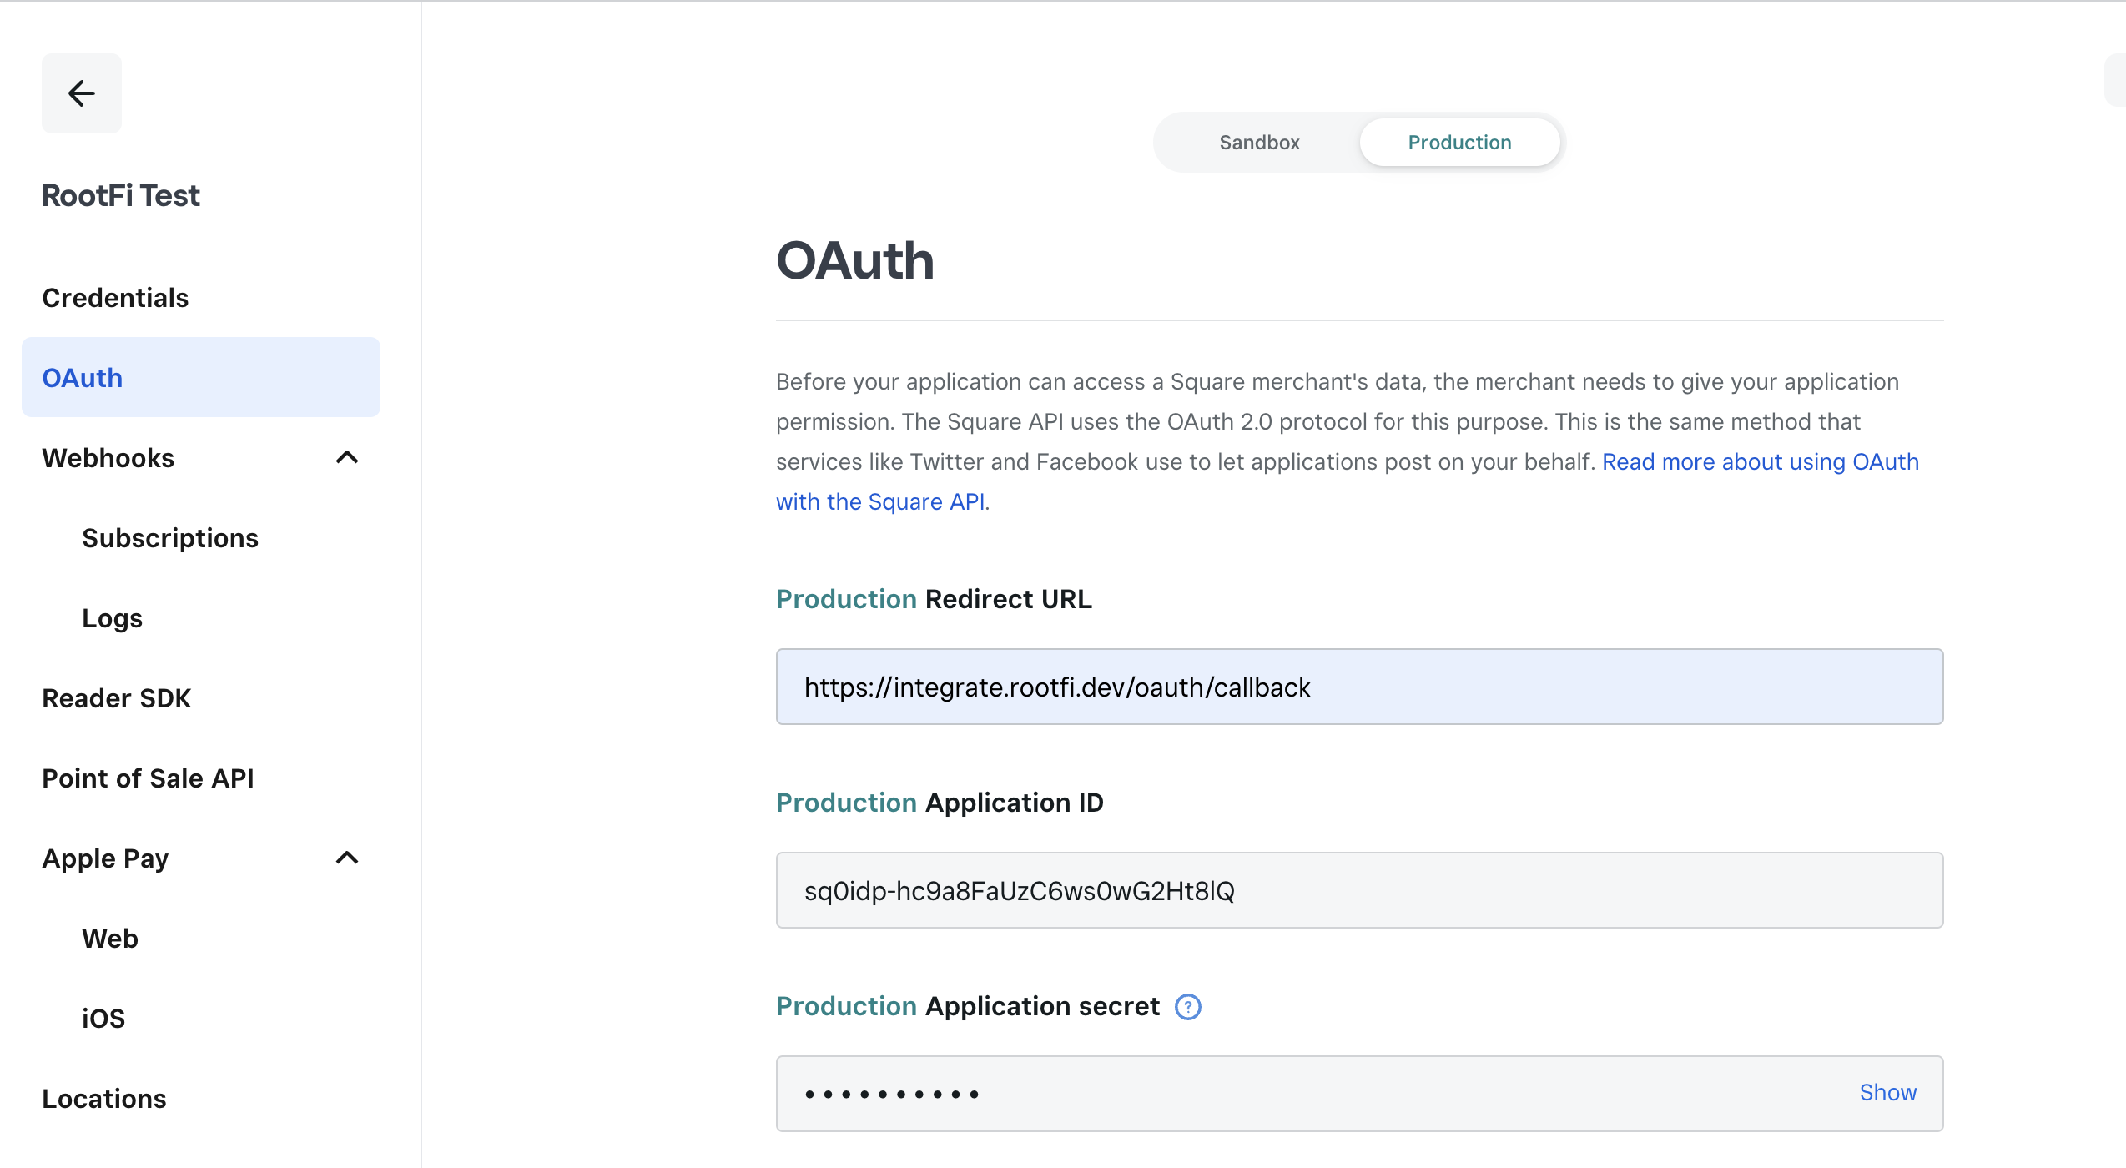The width and height of the screenshot is (2126, 1168).
Task: Collapse the Apple Pay section chevron
Action: pyautogui.click(x=347, y=858)
